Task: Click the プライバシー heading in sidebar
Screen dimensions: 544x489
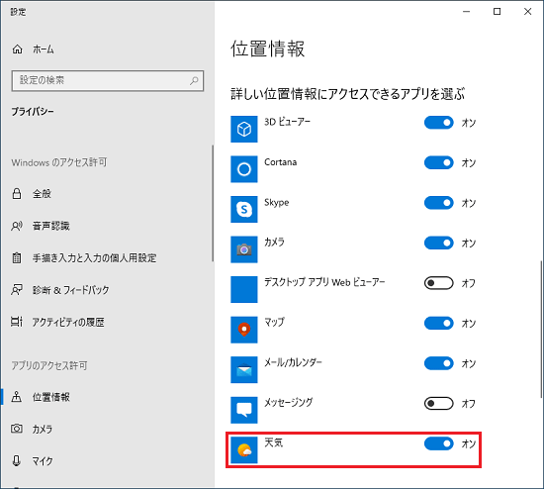Action: click(x=33, y=112)
